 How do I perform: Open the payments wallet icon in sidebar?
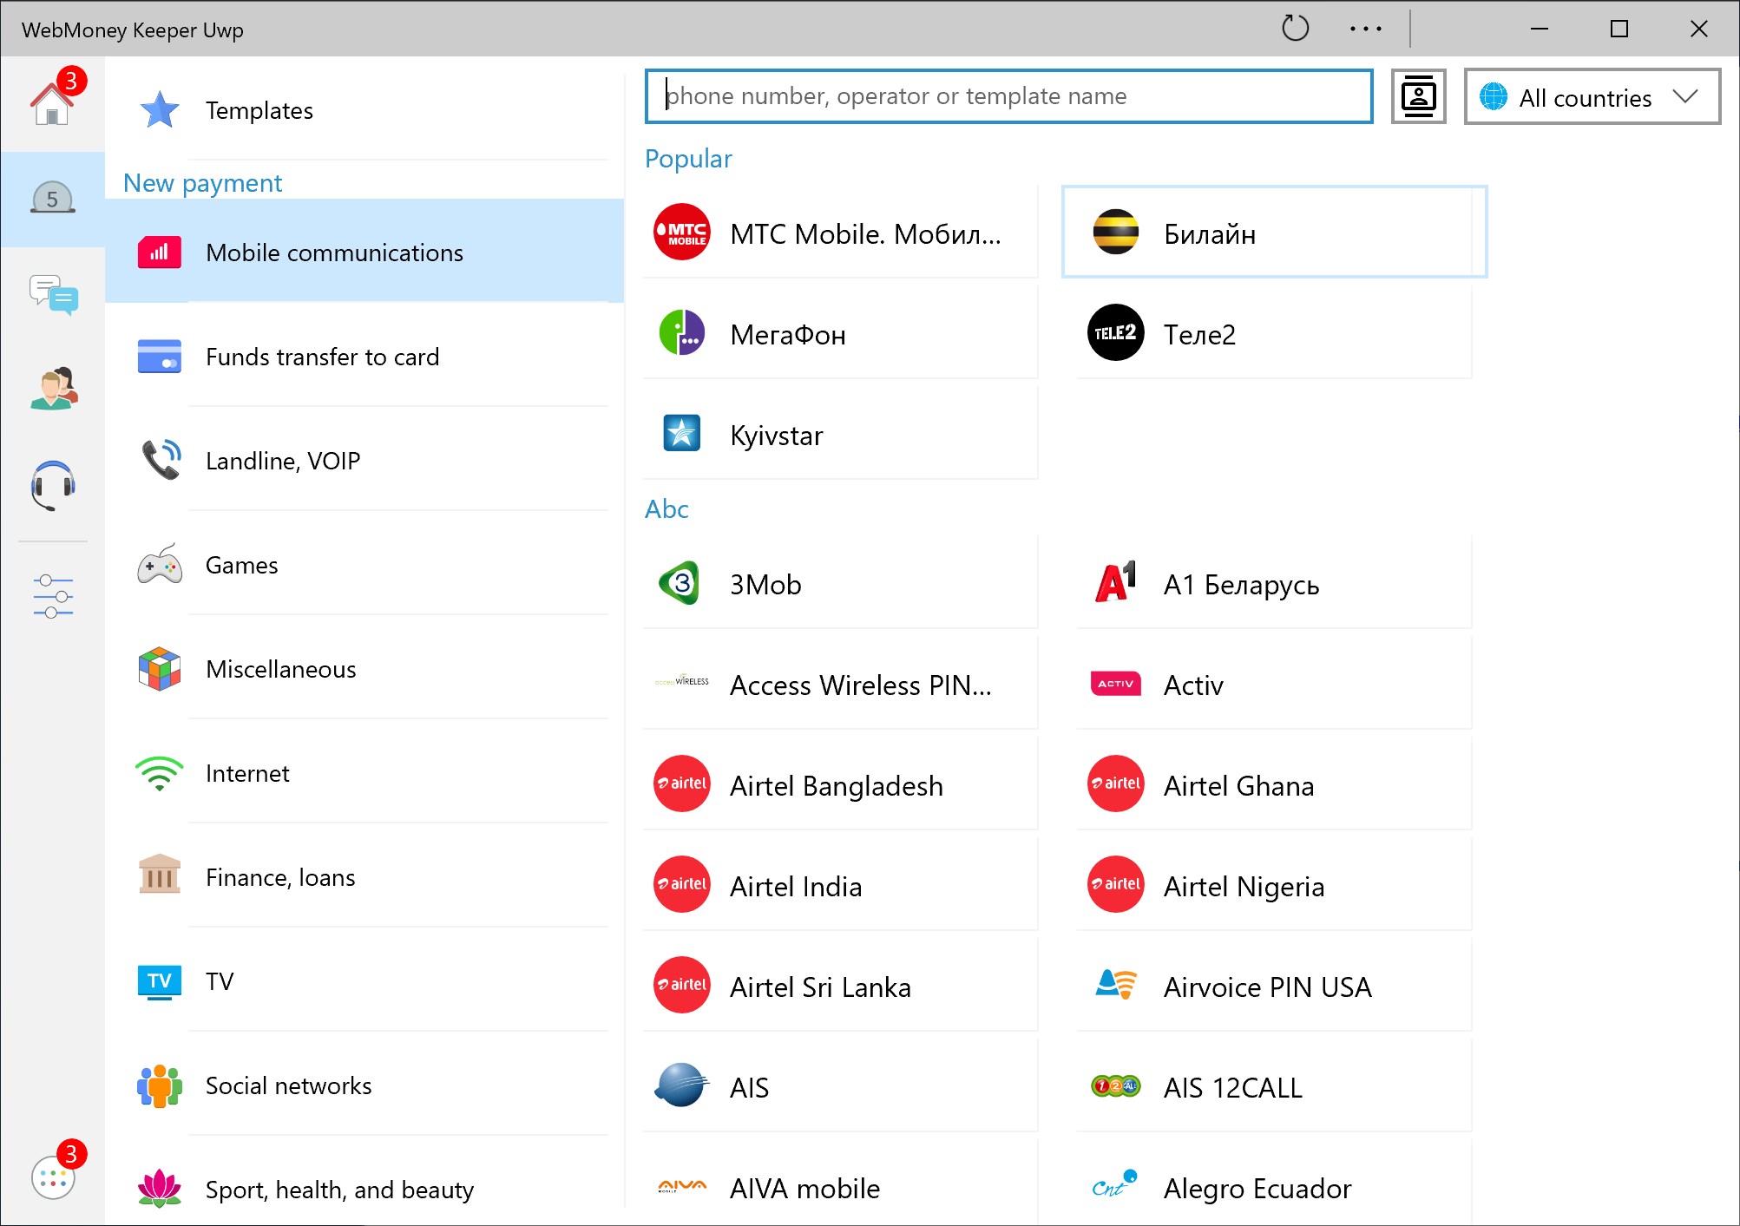point(52,200)
